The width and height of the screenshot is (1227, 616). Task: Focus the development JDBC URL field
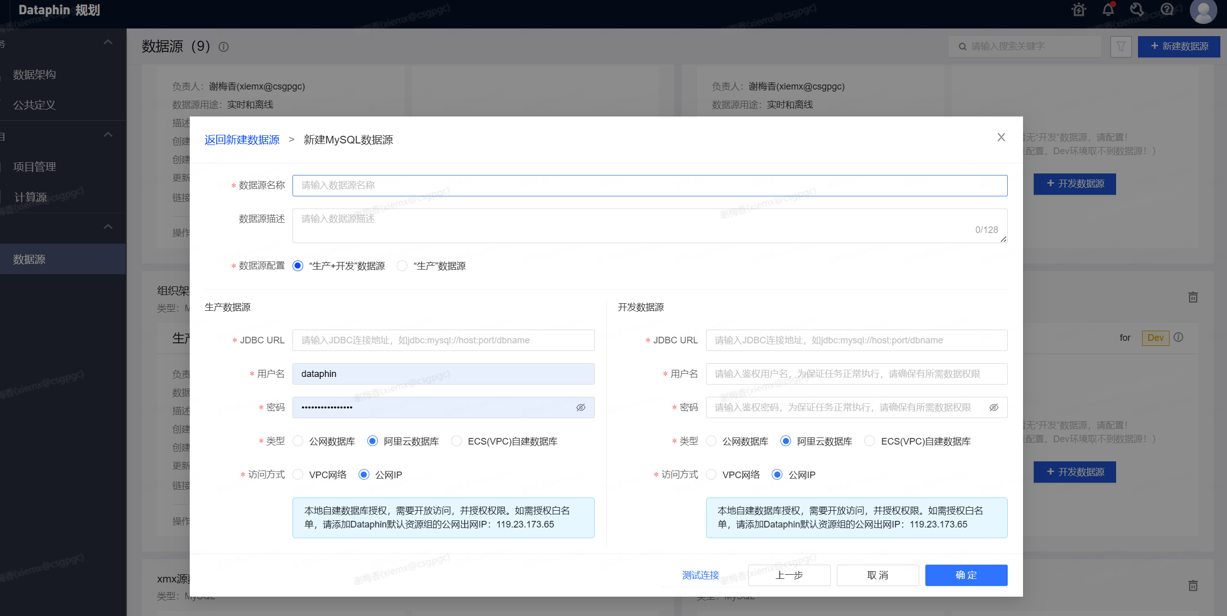point(857,340)
